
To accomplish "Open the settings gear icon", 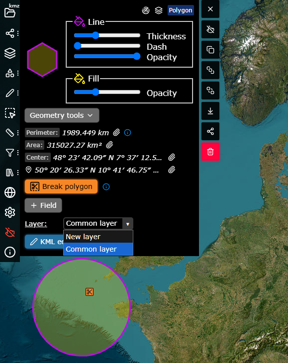I will pyautogui.click(x=10, y=212).
